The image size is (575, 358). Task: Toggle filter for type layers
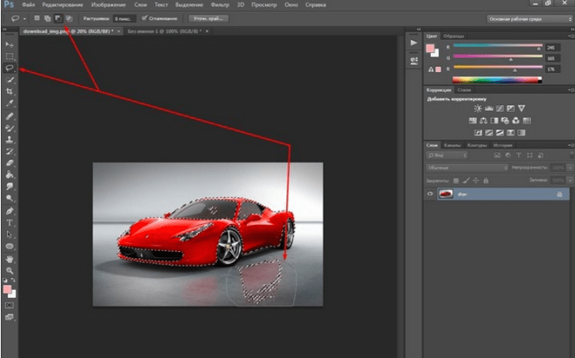tap(519, 155)
